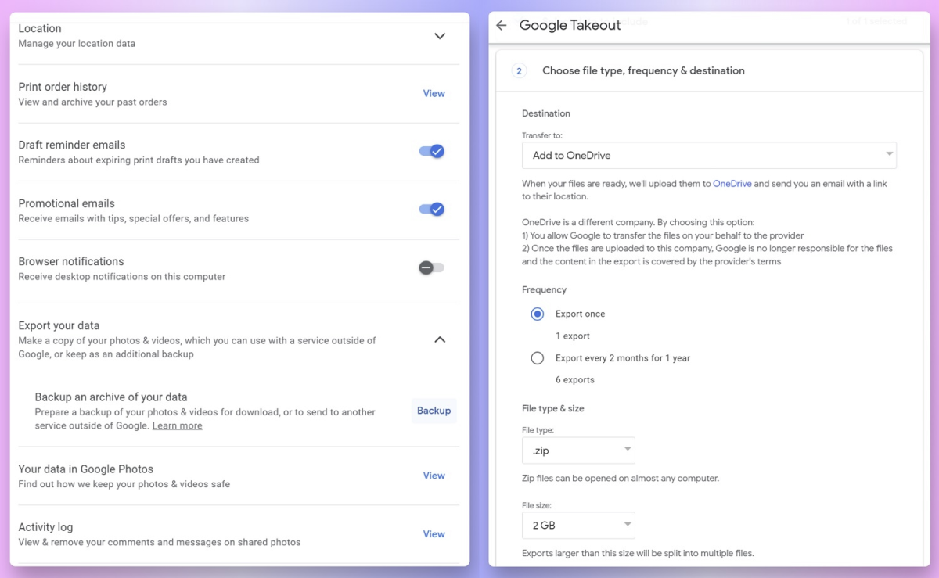Screen dimensions: 939x578
Task: Enable Browser notifications toggle
Action: click(x=431, y=267)
